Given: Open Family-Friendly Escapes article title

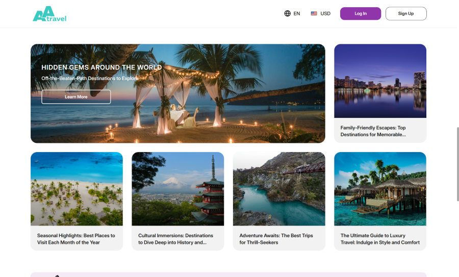Looking at the screenshot, I should point(373,131).
